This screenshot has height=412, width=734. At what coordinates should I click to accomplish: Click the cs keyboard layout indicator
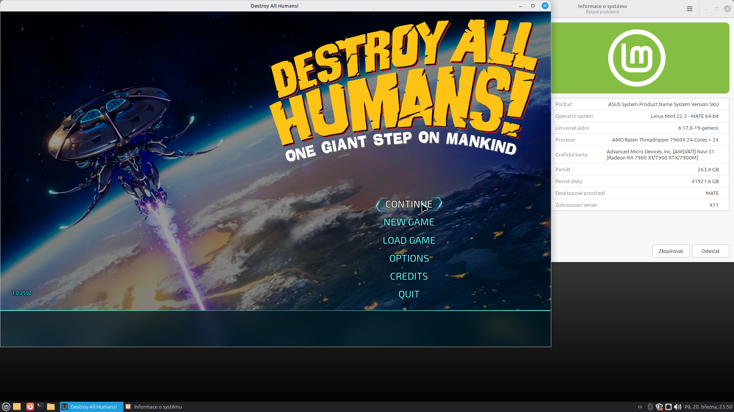click(640, 407)
